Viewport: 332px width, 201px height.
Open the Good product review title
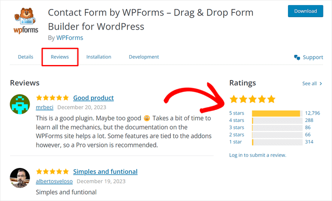tap(93, 98)
